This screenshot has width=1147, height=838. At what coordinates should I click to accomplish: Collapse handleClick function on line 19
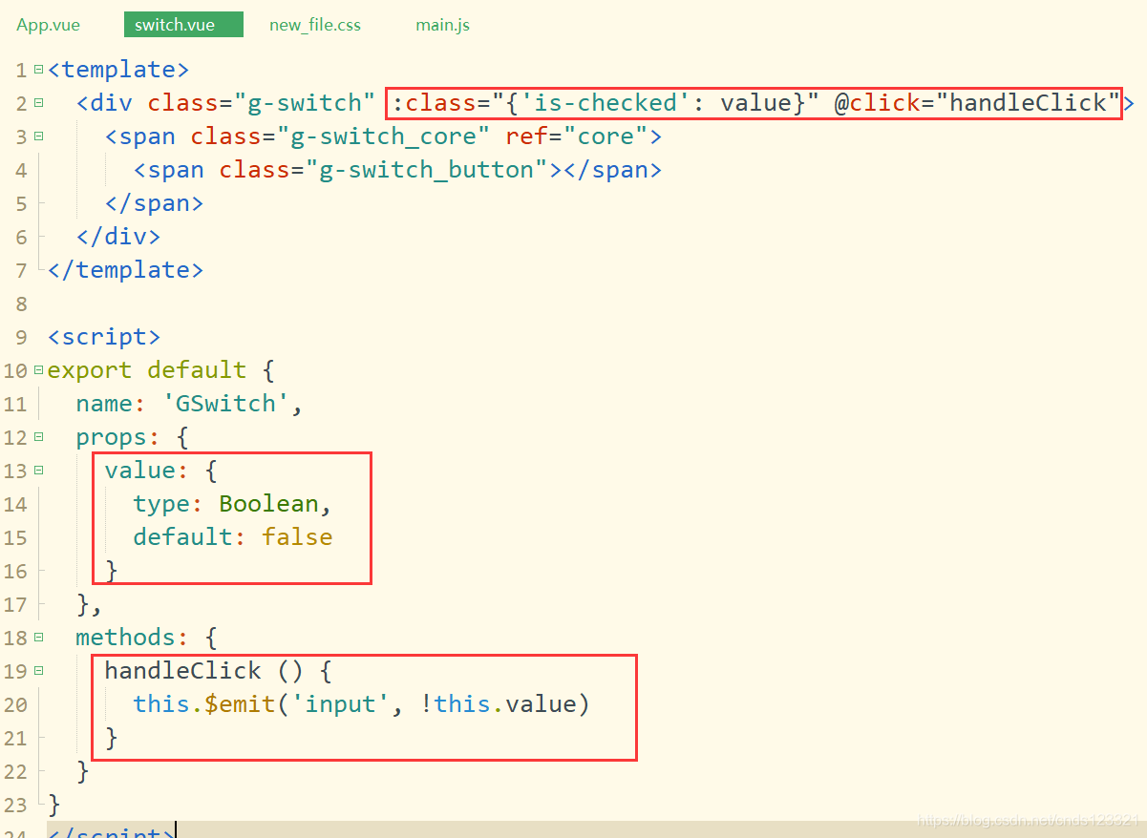(38, 671)
